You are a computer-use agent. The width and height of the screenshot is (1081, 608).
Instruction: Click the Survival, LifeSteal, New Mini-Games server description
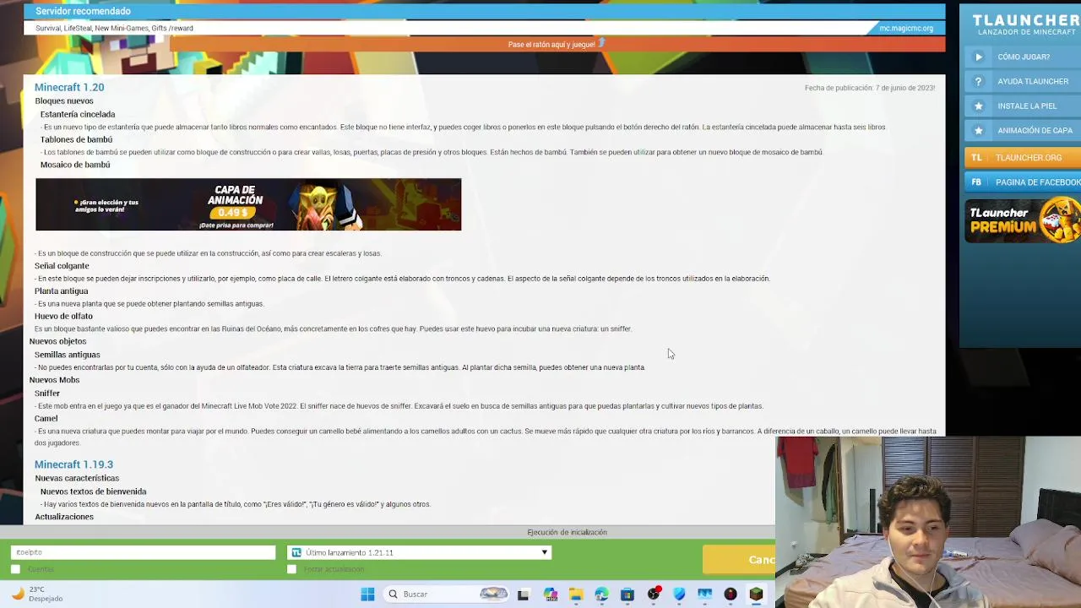(114, 28)
